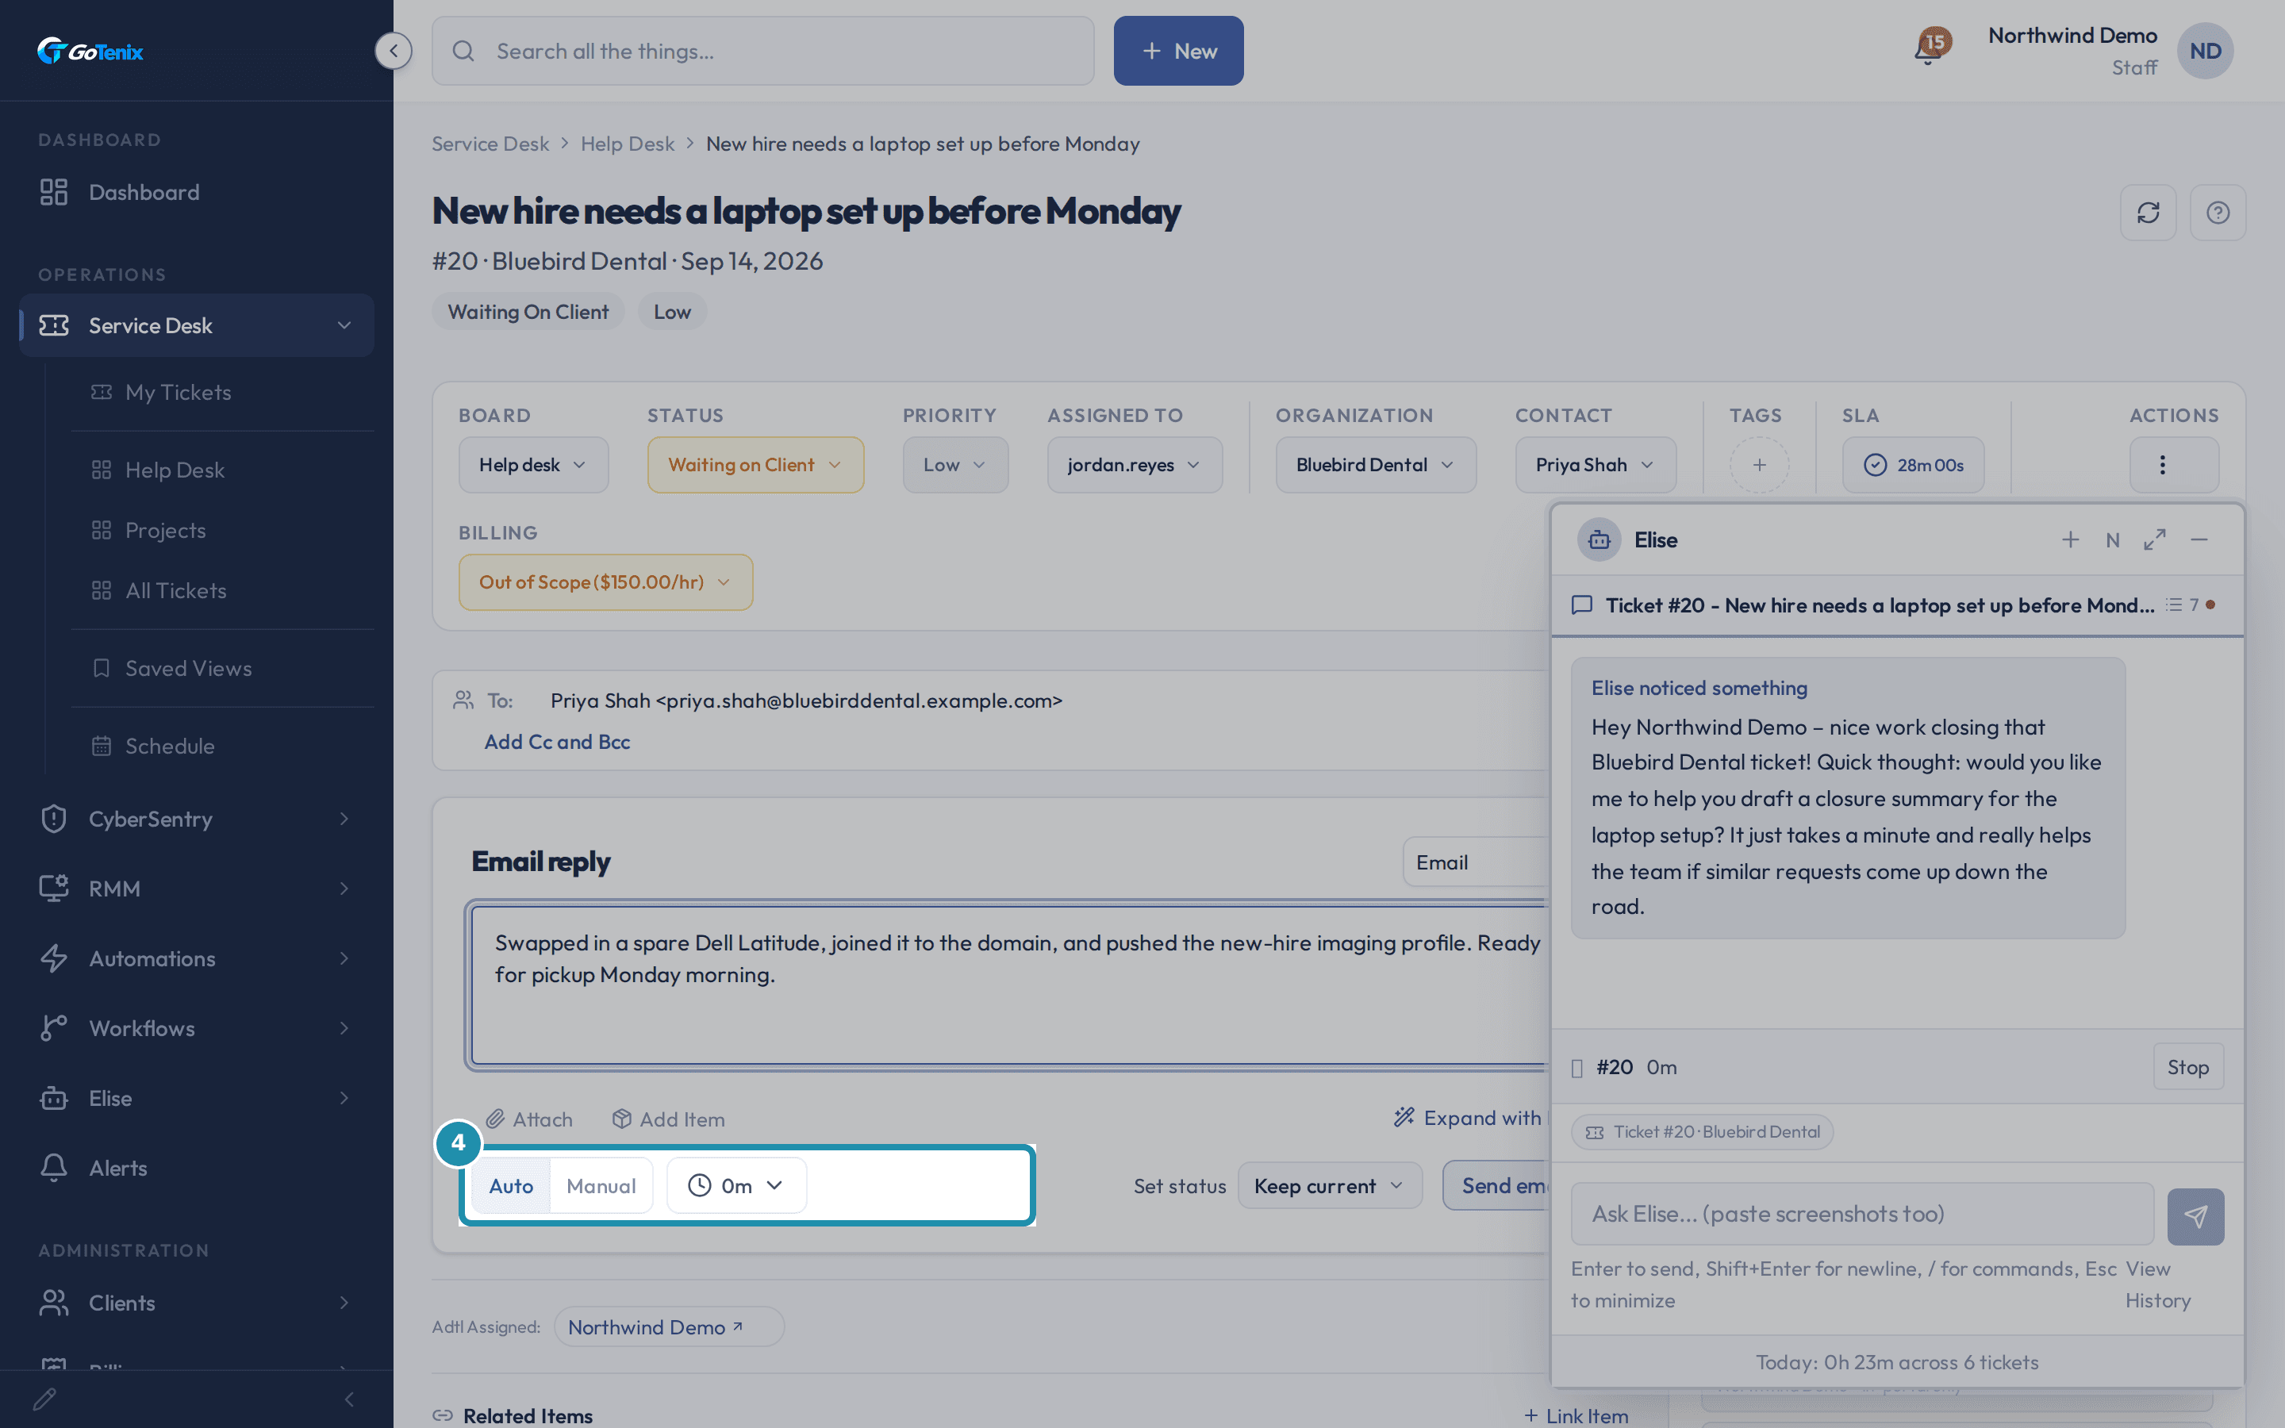Click the N button in Elise header
The image size is (2285, 1428).
(2112, 540)
